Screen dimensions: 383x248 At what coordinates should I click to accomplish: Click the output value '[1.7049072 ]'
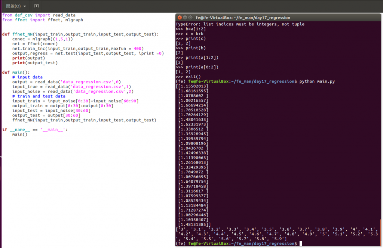coord(193,172)
